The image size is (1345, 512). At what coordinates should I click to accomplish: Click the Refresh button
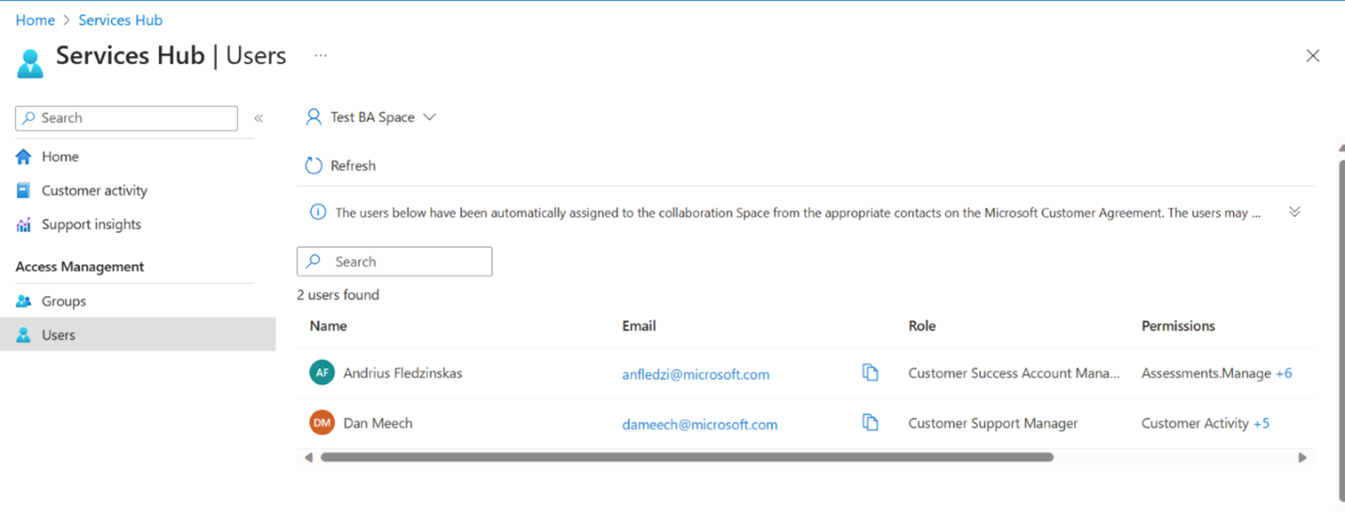[340, 166]
